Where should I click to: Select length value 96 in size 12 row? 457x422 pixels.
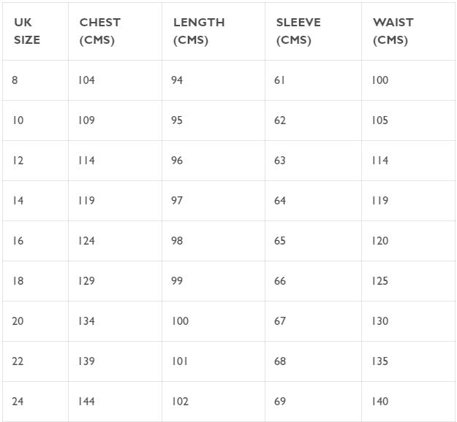(177, 161)
